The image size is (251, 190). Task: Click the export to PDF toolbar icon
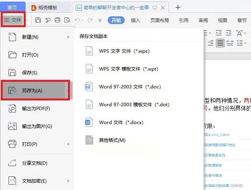(48, 20)
